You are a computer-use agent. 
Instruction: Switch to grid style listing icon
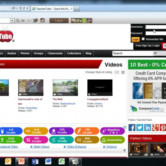[x=123, y=72]
